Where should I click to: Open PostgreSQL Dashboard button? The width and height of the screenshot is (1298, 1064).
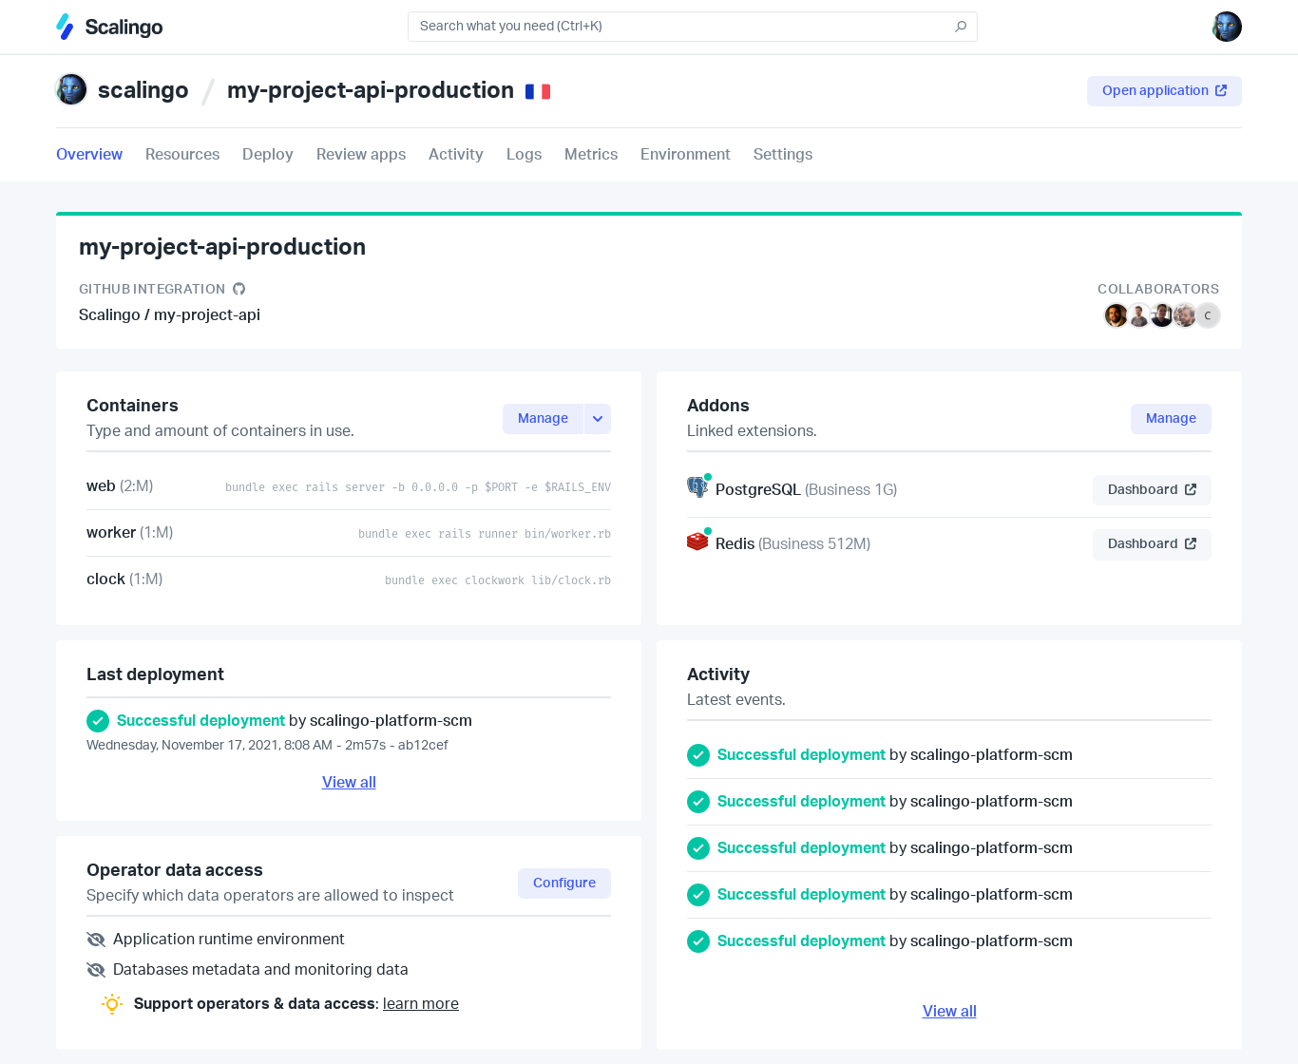coord(1152,490)
